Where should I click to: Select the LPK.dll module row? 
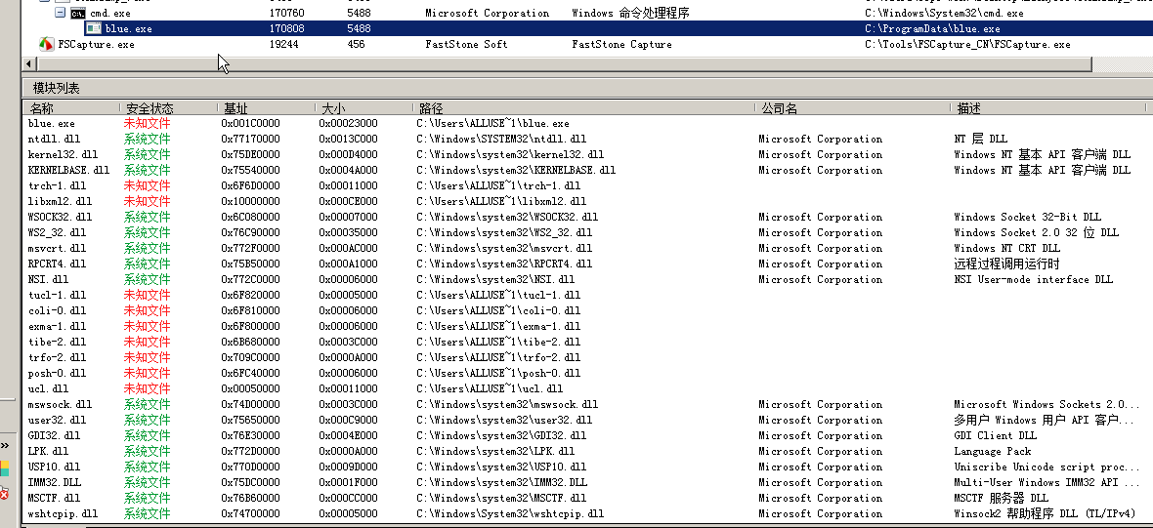(587, 451)
